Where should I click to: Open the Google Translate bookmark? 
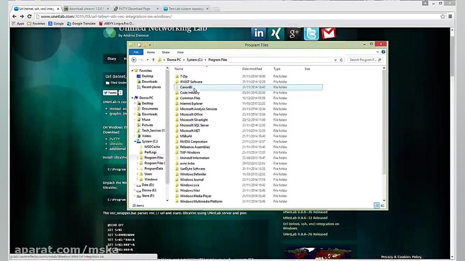(81, 24)
